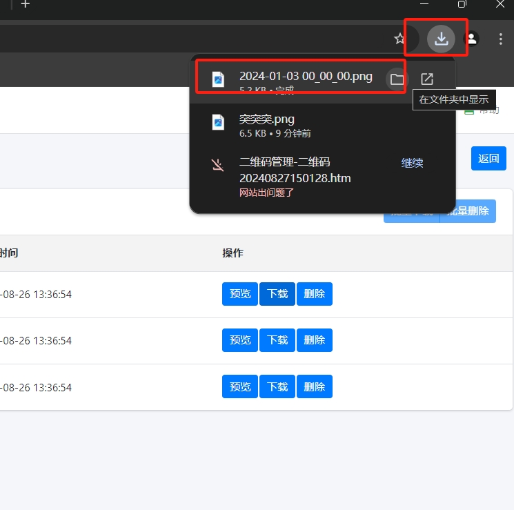The height and width of the screenshot is (510, 514).
Task: Open a new tab with the plus button
Action: point(25,4)
